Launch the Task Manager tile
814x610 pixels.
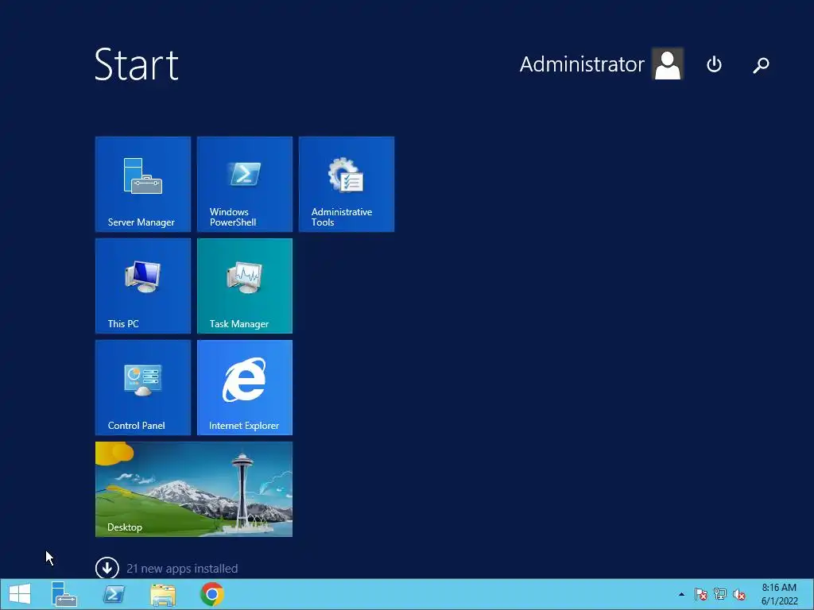(x=245, y=286)
